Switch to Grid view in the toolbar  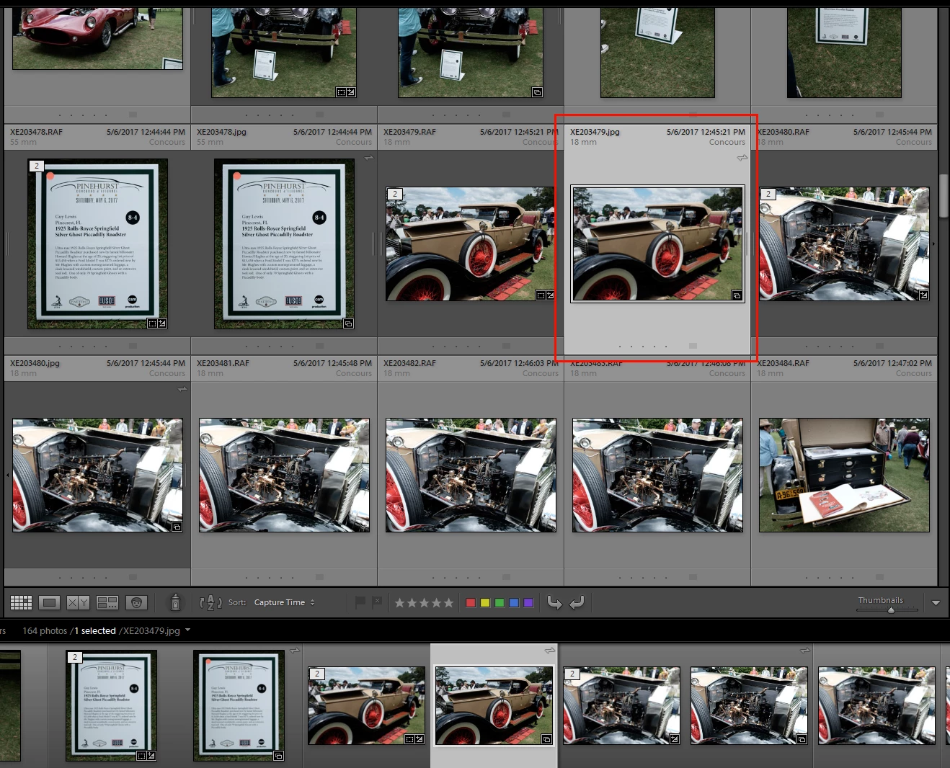[x=21, y=602]
